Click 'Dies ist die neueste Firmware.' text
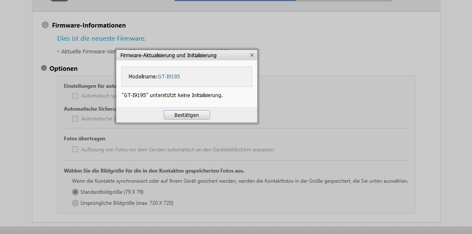The width and height of the screenshot is (472, 234). pyautogui.click(x=101, y=39)
